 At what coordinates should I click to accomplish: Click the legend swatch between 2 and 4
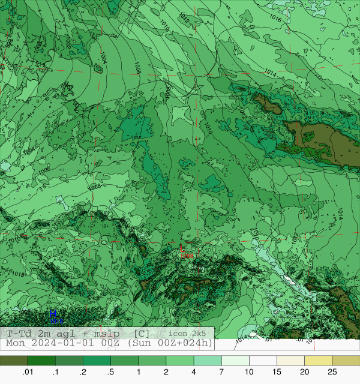[180, 361]
